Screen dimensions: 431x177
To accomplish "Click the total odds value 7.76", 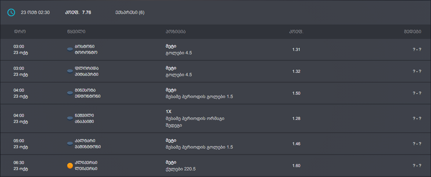I will click(x=87, y=12).
